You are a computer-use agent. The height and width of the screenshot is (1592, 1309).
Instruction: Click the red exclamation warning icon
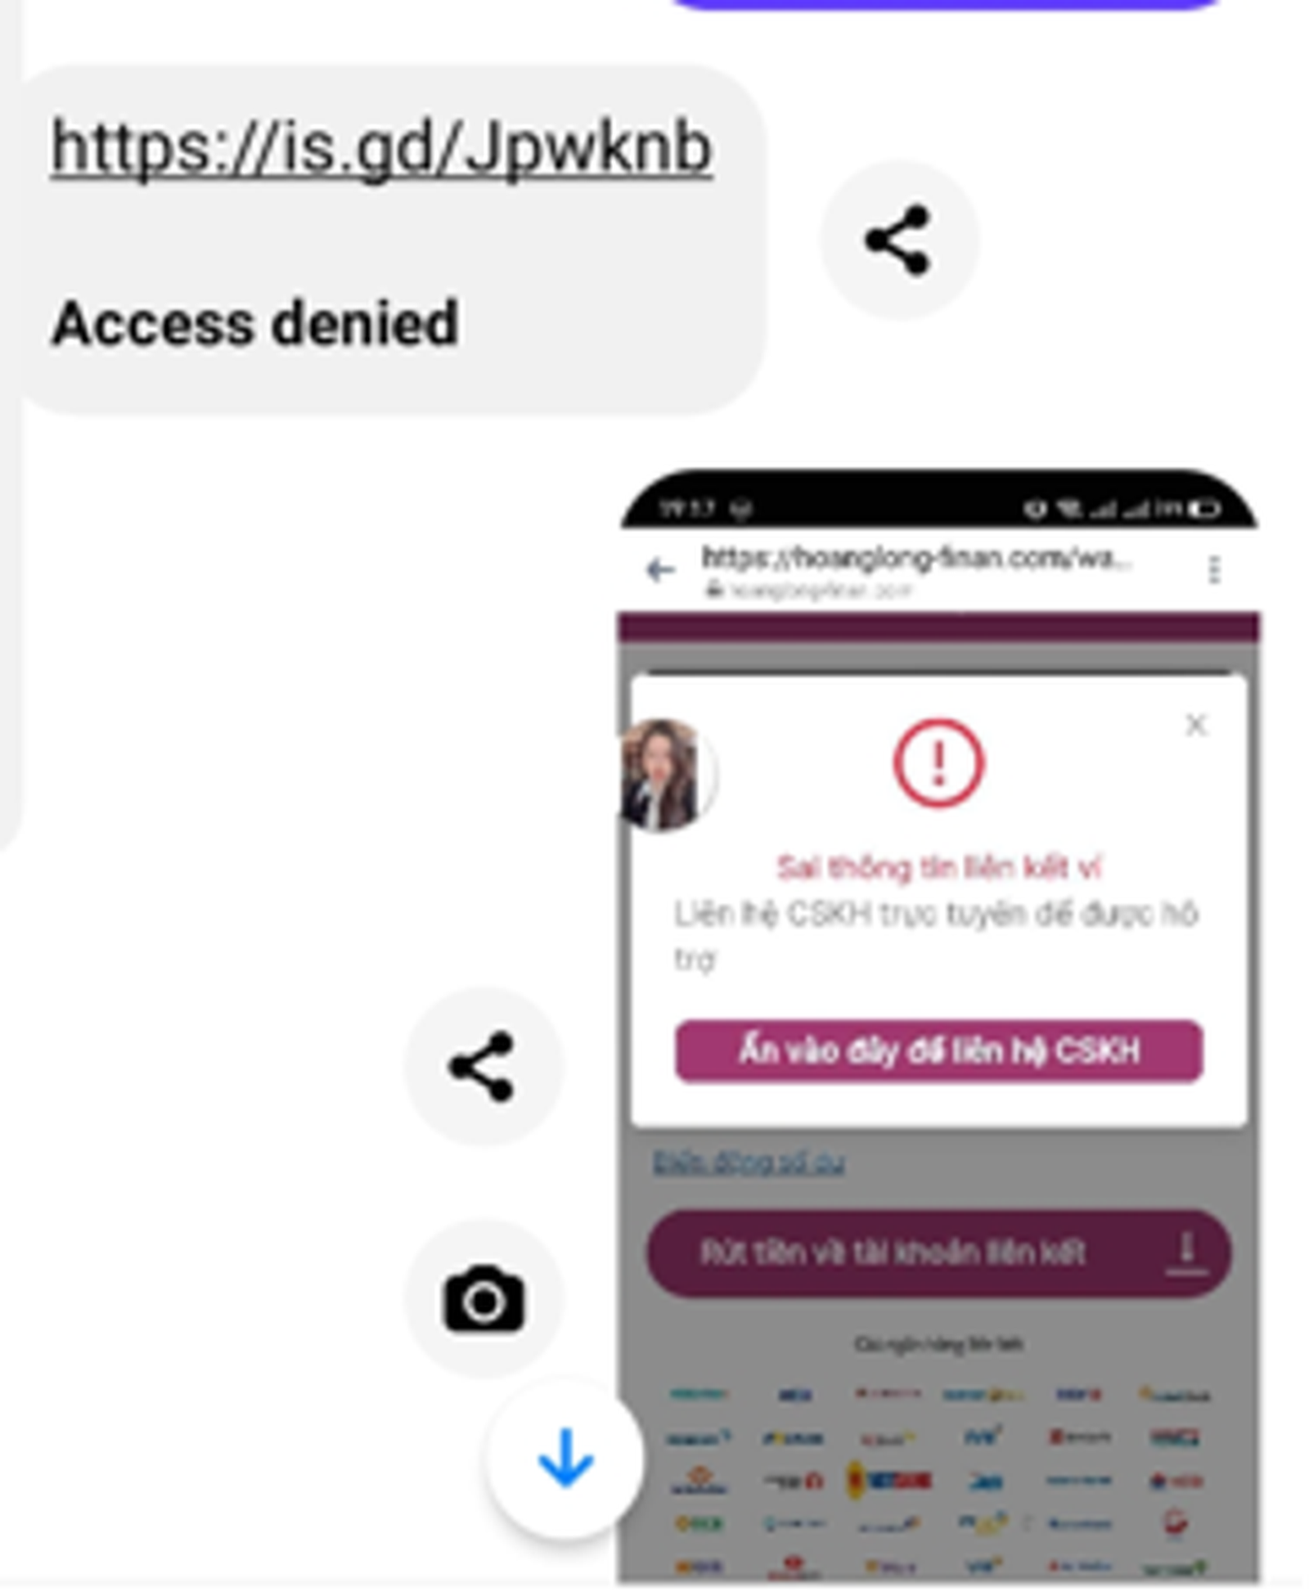pos(938,763)
